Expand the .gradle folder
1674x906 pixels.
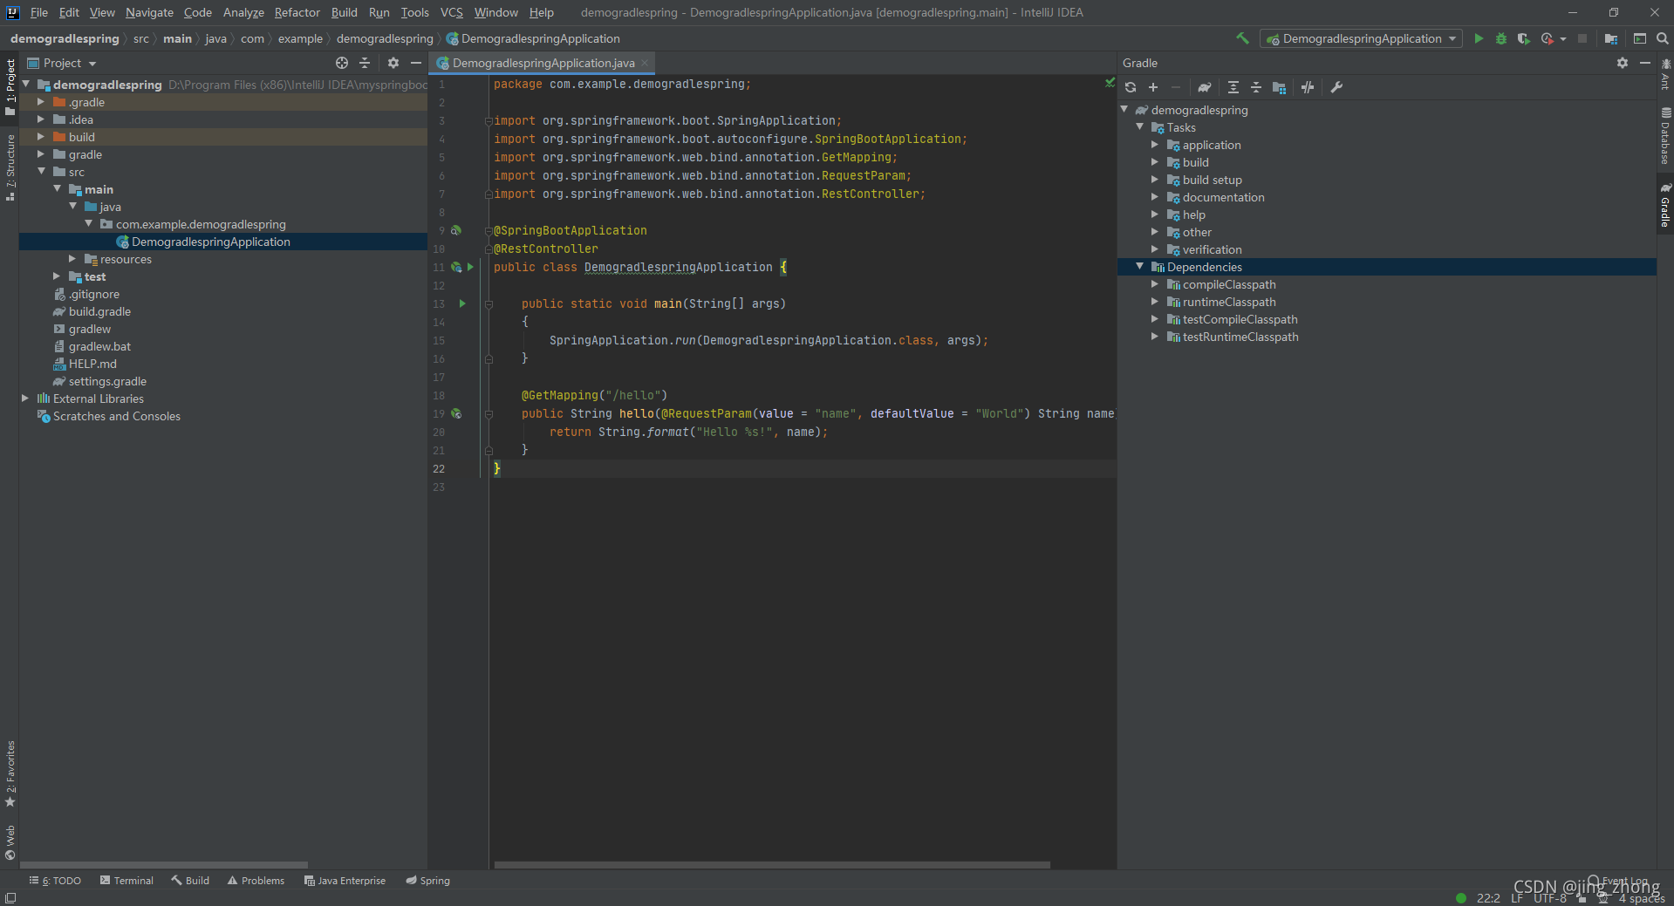[40, 102]
